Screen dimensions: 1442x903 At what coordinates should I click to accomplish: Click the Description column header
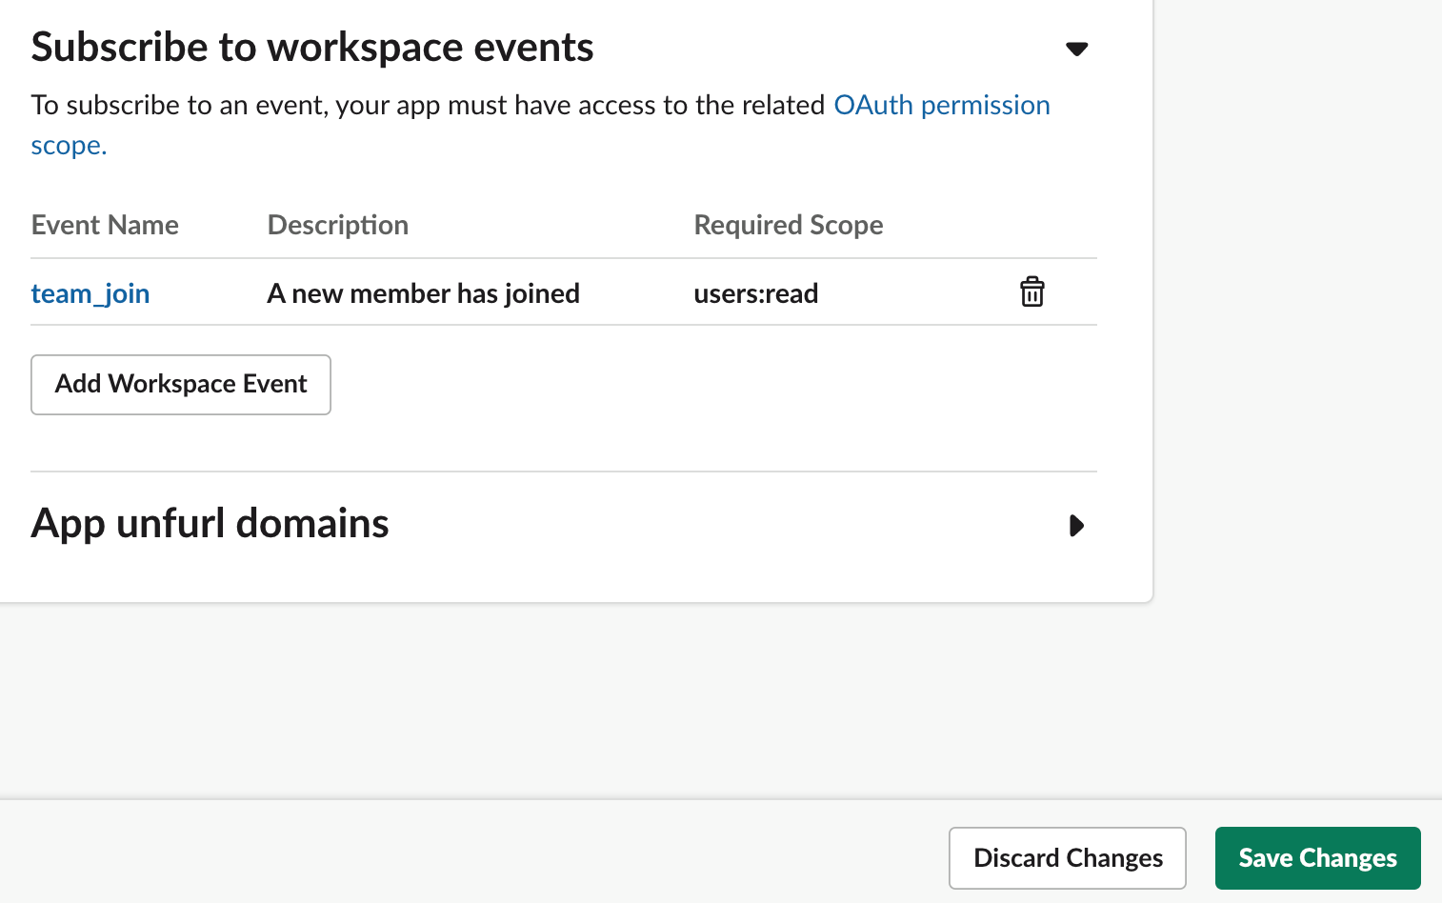click(338, 225)
